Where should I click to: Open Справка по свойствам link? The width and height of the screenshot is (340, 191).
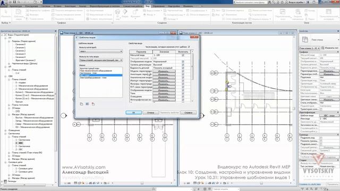pos(310,184)
